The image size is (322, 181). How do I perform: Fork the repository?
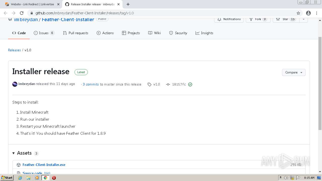pos(258,19)
